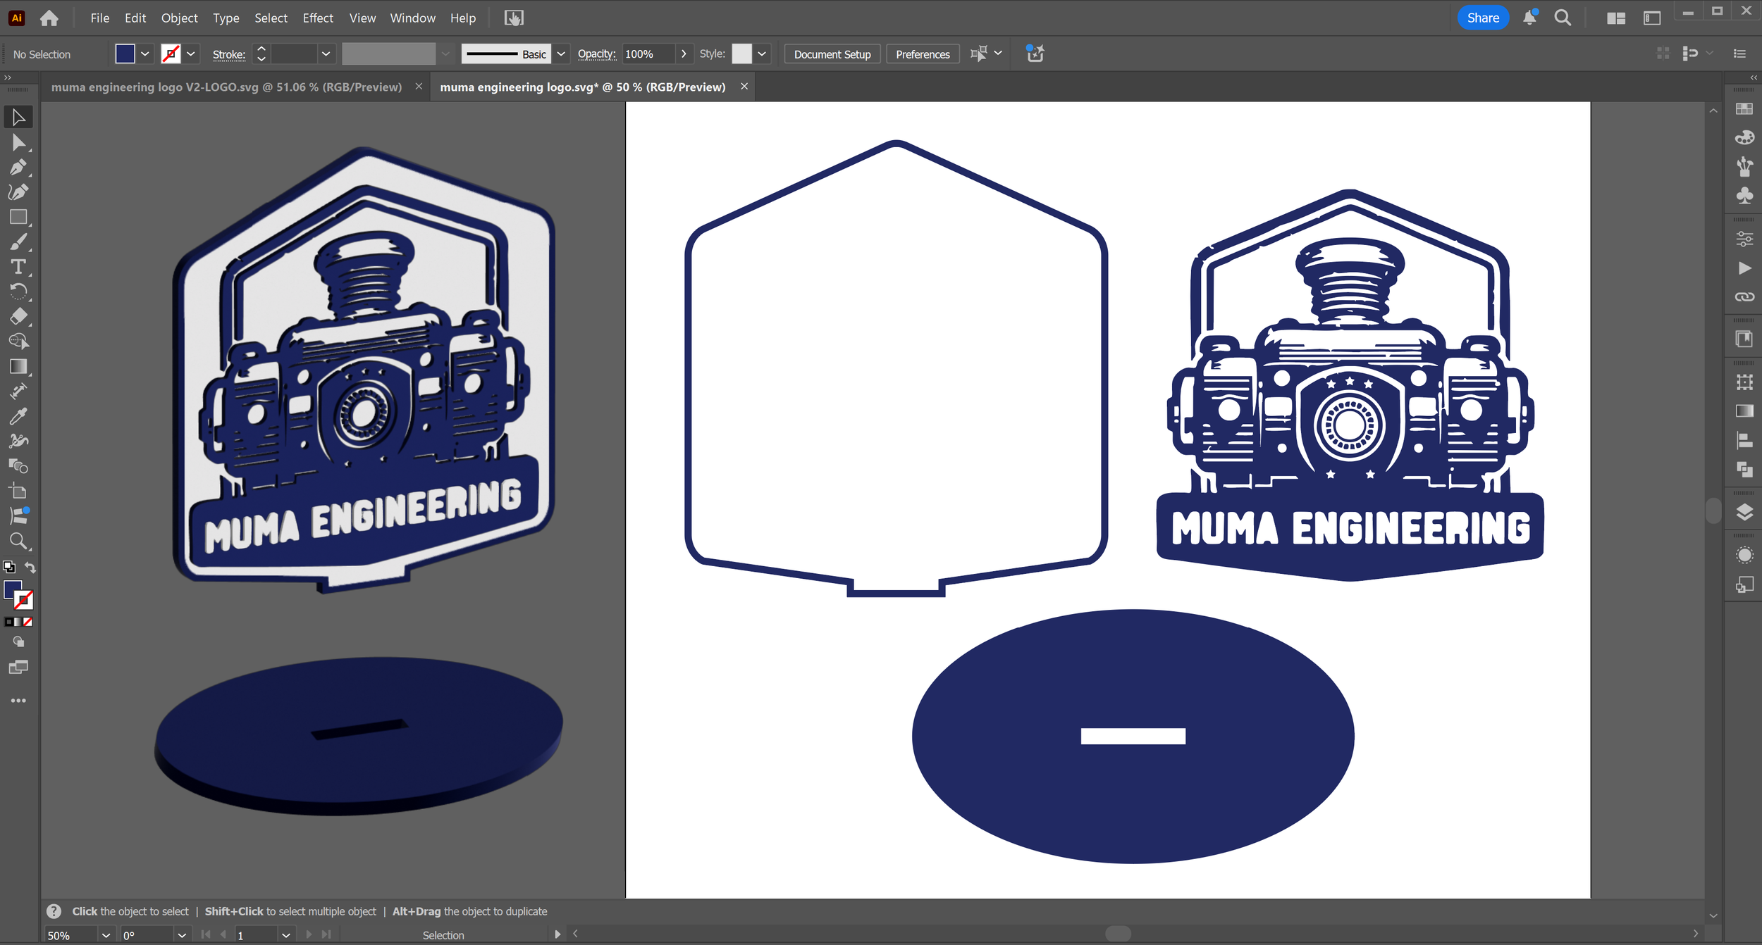1762x945 pixels.
Task: Select the Gradient tool
Action: point(18,366)
